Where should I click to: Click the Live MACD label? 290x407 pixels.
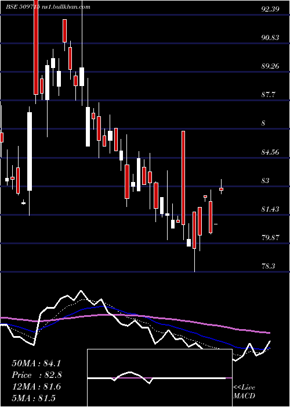coord(244,391)
